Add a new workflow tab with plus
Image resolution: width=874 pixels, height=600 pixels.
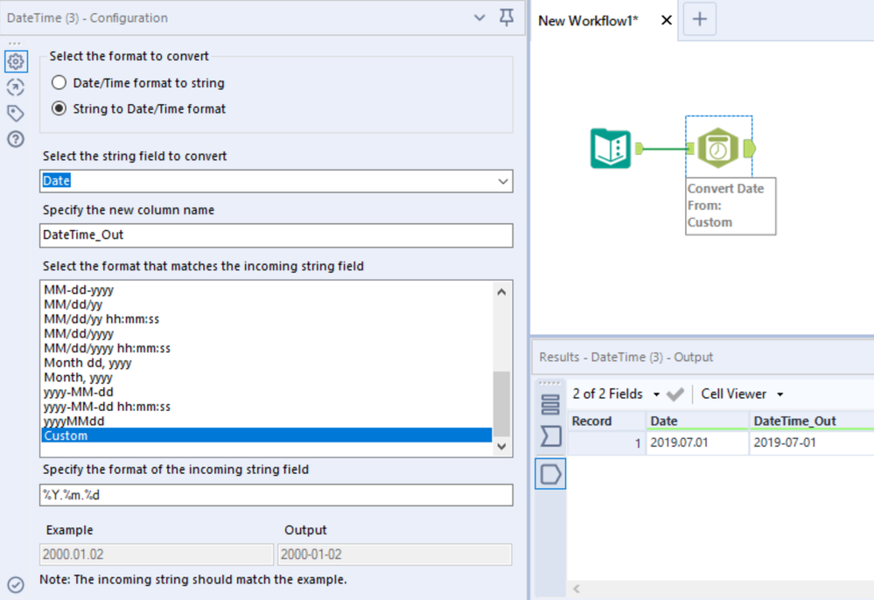[700, 19]
